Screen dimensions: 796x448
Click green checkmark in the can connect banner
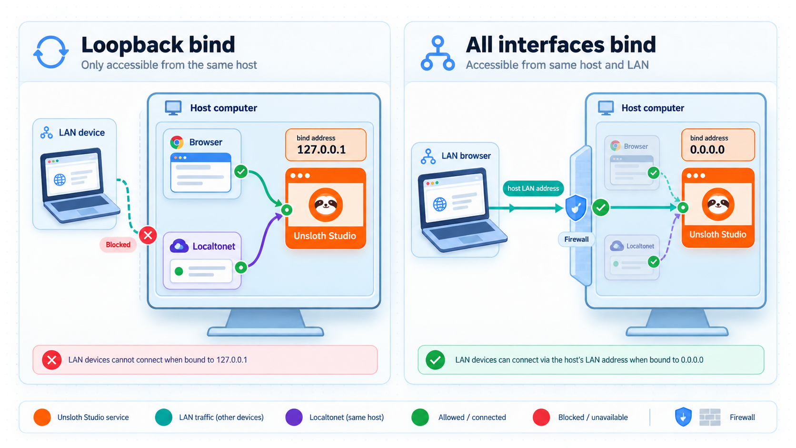435,360
